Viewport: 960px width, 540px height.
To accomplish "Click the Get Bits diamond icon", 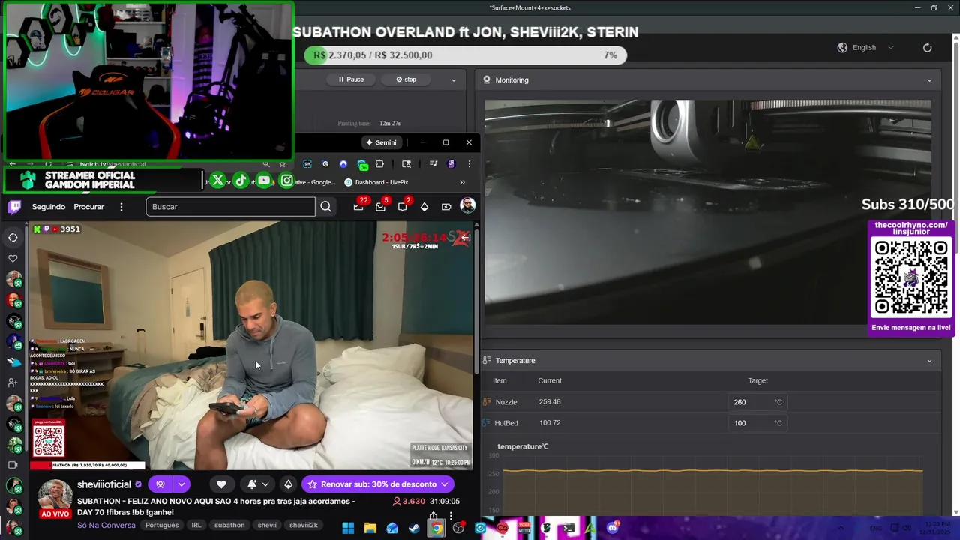I will click(x=424, y=207).
